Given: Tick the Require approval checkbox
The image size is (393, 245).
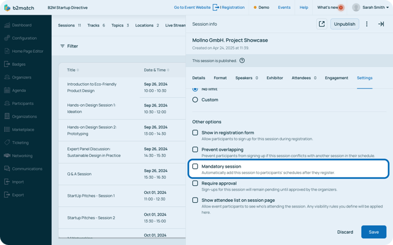Looking at the screenshot, I should 195,183.
